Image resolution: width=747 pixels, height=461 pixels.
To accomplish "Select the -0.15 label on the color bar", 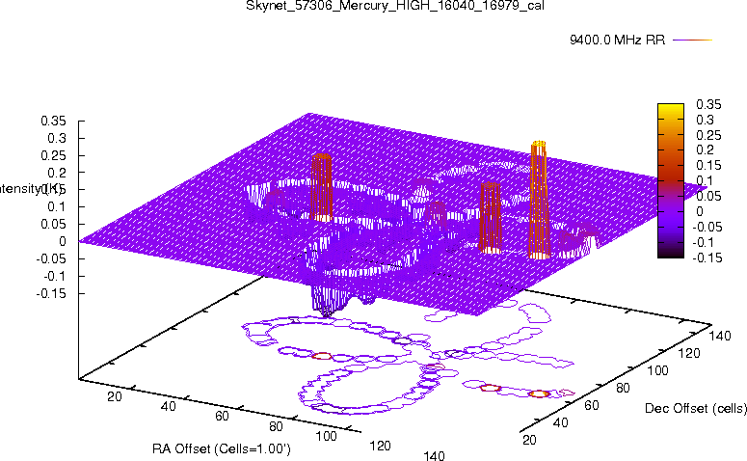I will 707,258.
